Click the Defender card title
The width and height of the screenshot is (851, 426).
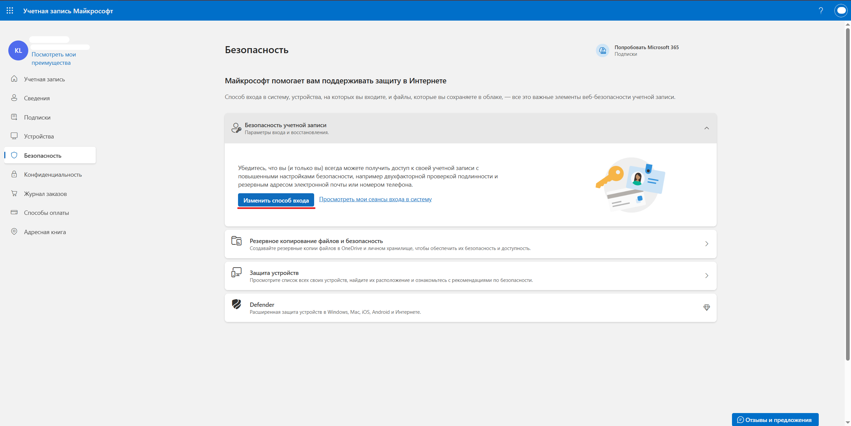[x=262, y=304]
